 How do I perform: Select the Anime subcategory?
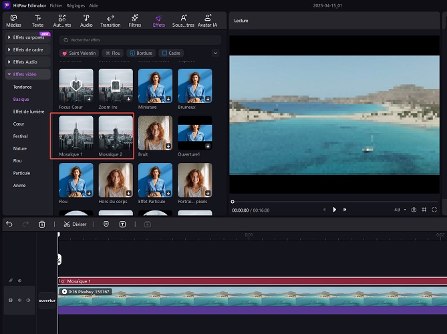pyautogui.click(x=19, y=185)
